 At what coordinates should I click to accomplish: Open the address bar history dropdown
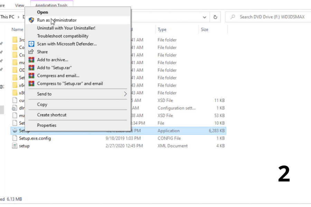[x=205, y=17]
